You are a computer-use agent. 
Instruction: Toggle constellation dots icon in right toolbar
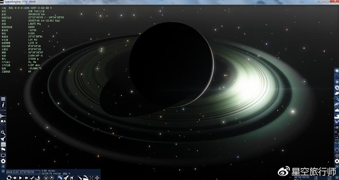point(337,132)
